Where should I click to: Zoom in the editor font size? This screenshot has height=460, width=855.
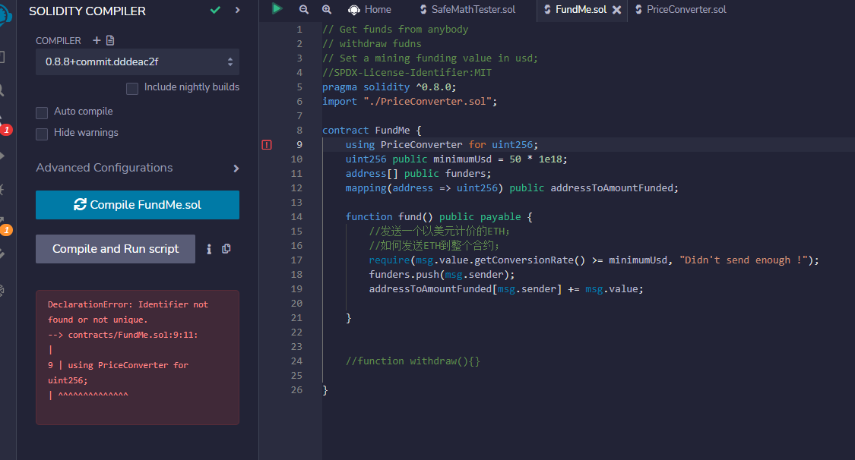click(x=327, y=9)
